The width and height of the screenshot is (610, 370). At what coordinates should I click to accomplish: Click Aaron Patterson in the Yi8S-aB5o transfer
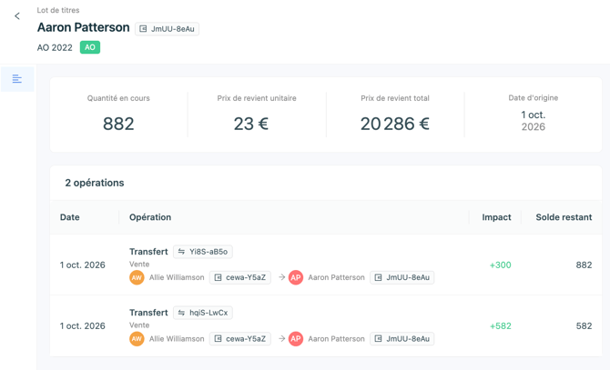(337, 277)
